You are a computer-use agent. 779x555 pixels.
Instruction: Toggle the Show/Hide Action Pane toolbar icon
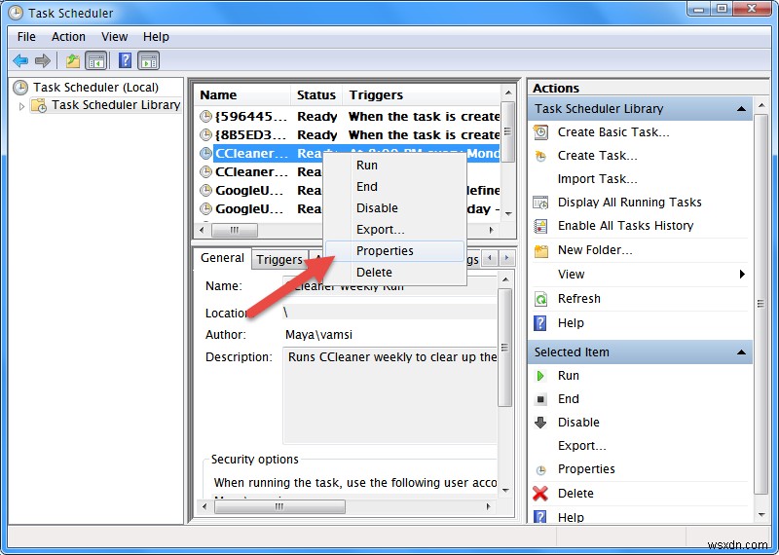pos(149,61)
